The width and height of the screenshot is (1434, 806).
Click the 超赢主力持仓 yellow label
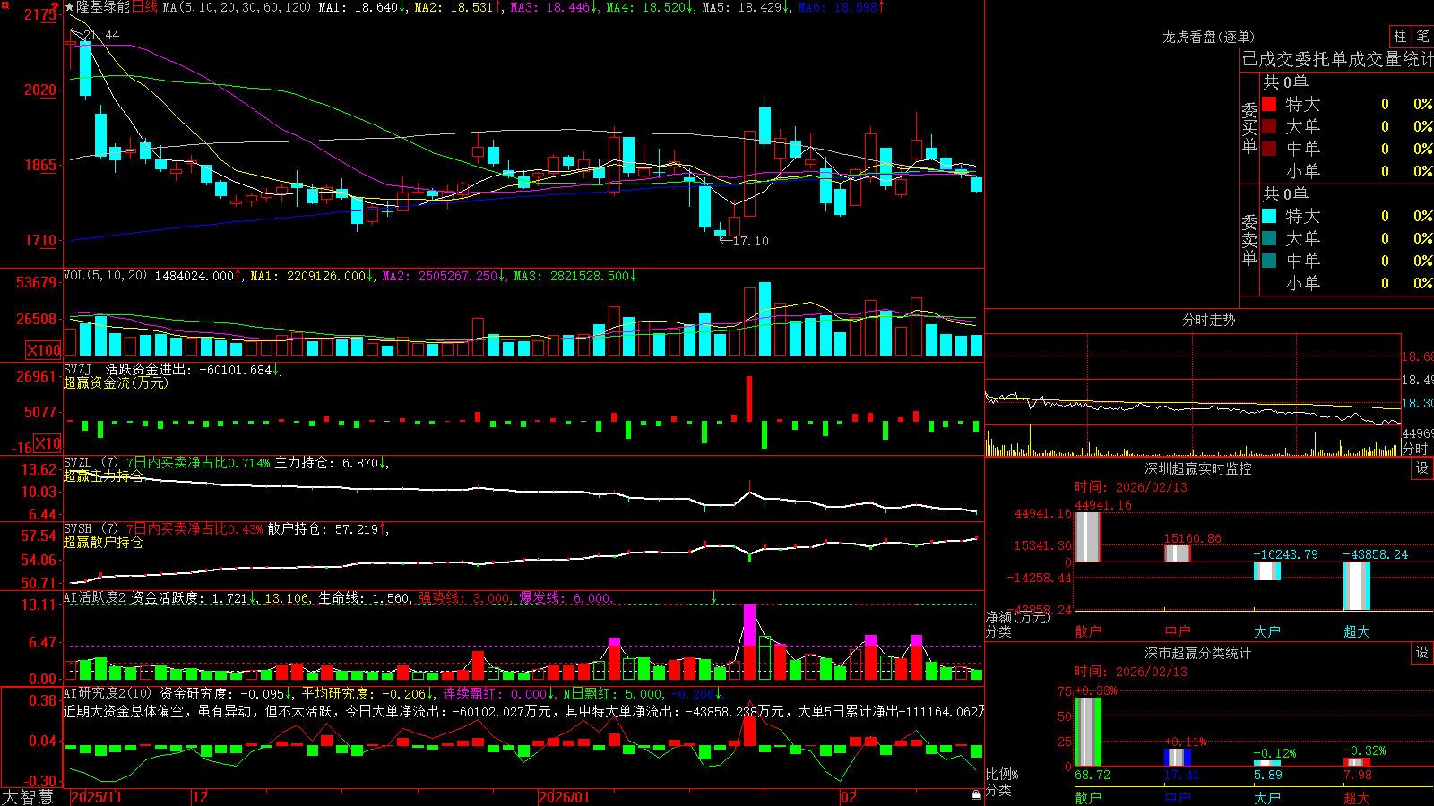(x=103, y=476)
